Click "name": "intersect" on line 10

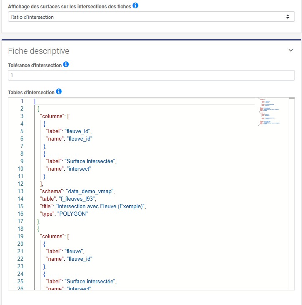[x=68, y=169]
